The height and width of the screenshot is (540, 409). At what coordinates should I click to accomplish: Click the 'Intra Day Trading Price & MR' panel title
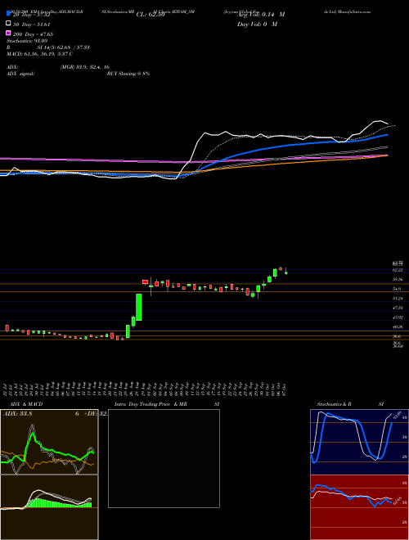[x=151, y=404]
